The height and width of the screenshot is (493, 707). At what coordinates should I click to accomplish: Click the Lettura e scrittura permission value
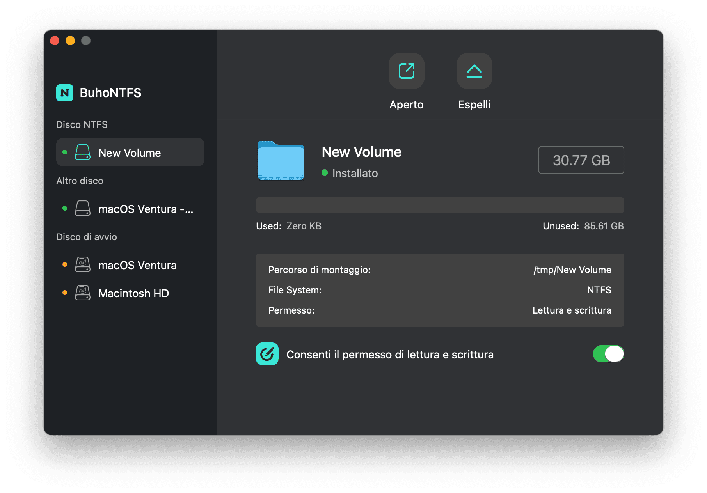(x=572, y=310)
